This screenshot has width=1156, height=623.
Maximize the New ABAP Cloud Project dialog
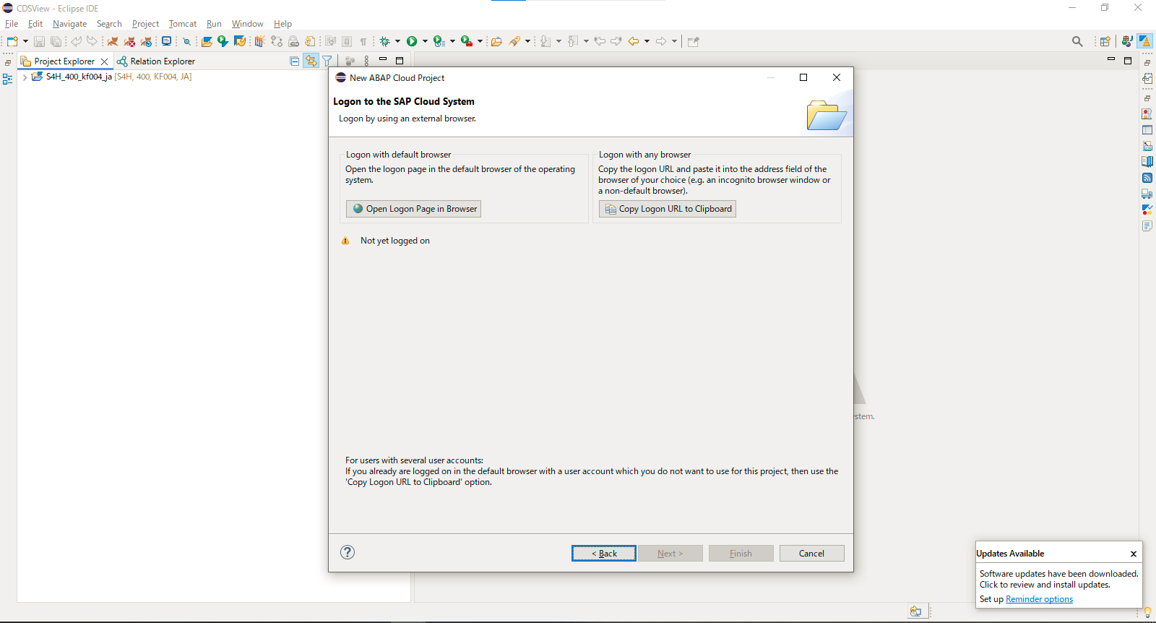pyautogui.click(x=803, y=77)
